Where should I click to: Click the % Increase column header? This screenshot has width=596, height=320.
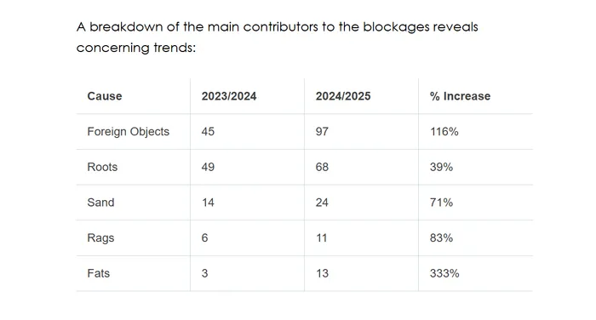coord(460,96)
